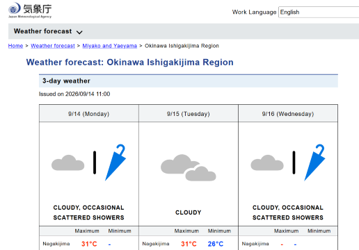Click Tuesday's Minimum column label
Viewport: 359px width, 250px height.
pyautogui.click(x=219, y=231)
